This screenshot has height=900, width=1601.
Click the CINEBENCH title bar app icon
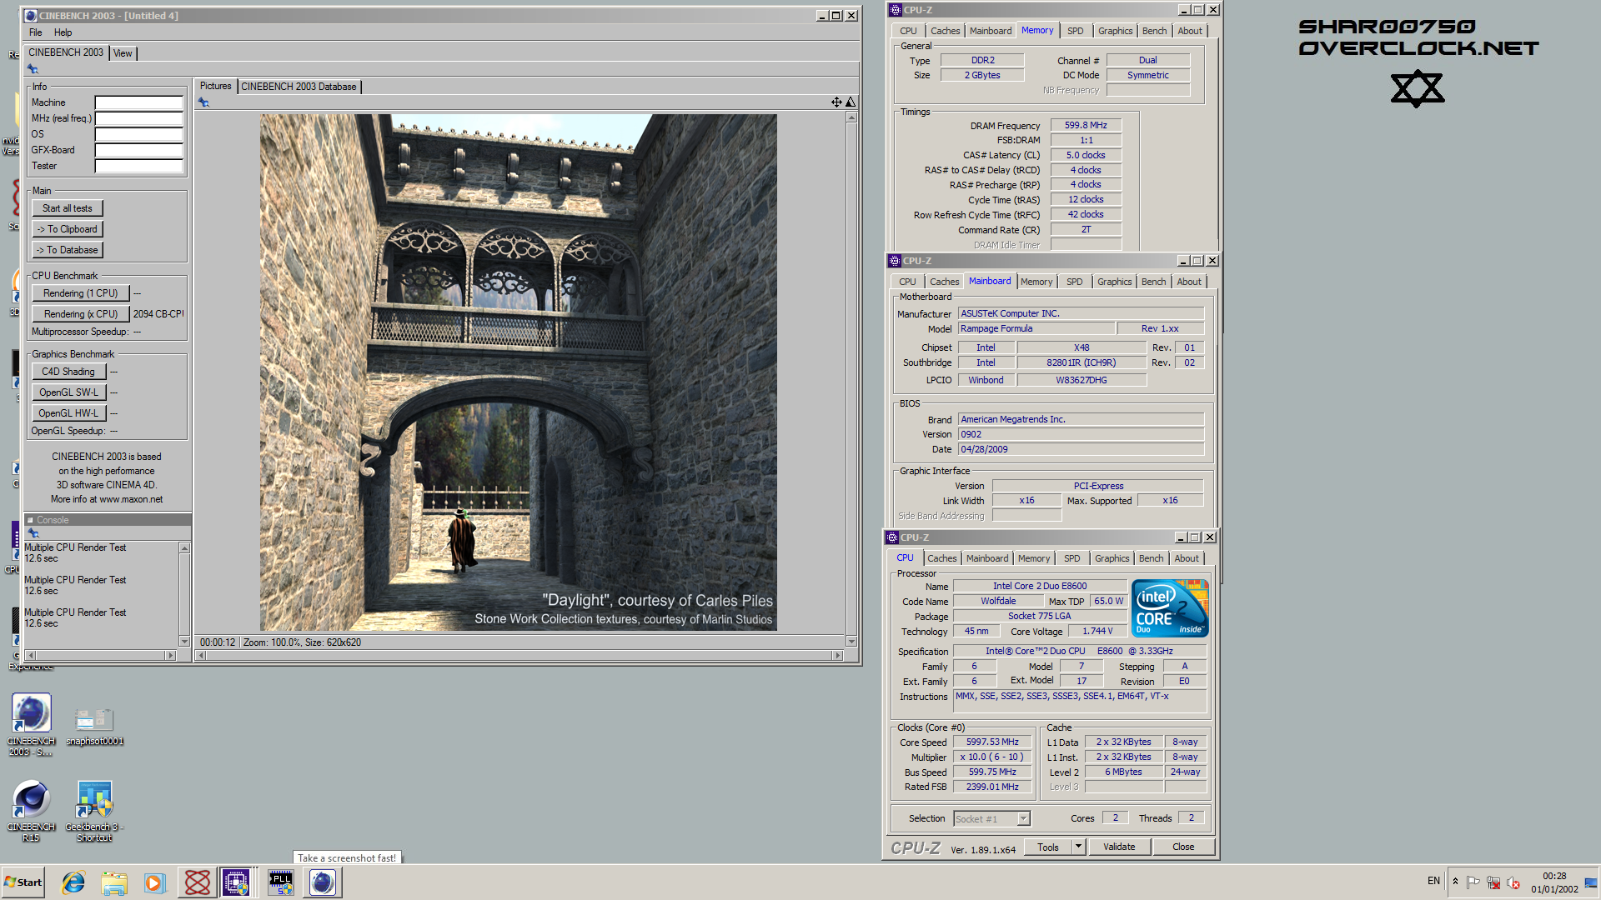(x=31, y=16)
